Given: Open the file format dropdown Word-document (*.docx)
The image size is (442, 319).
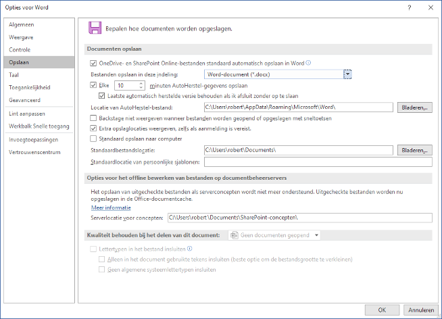Looking at the screenshot, I should 348,74.
